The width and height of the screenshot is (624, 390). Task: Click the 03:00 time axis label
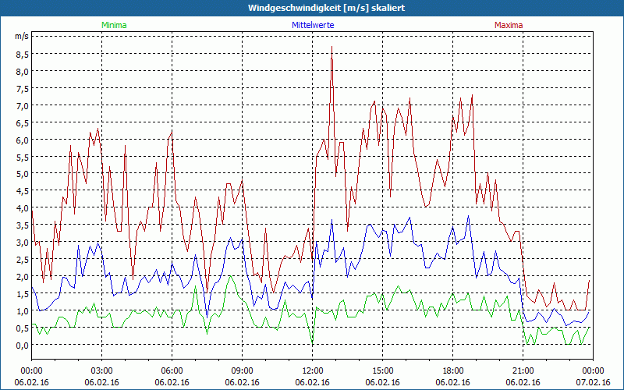[x=101, y=371]
